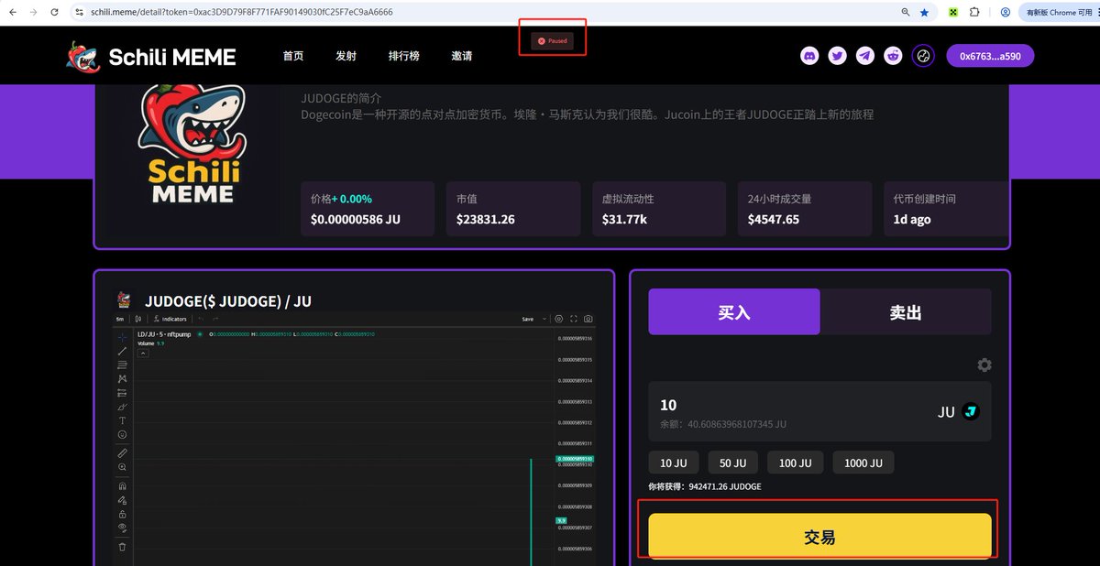Image resolution: width=1100 pixels, height=566 pixels.
Task: Open the 5m timeframe selector
Action: 120,319
